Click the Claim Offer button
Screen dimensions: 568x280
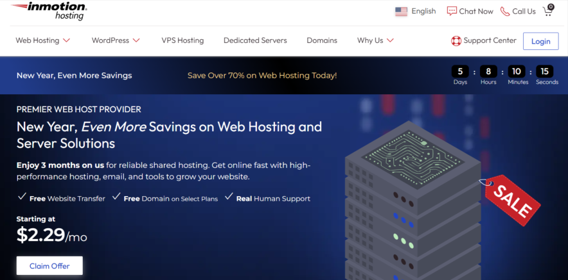point(49,266)
